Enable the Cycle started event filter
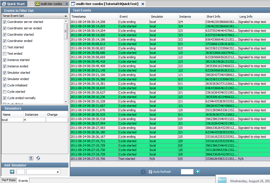 (4, 92)
